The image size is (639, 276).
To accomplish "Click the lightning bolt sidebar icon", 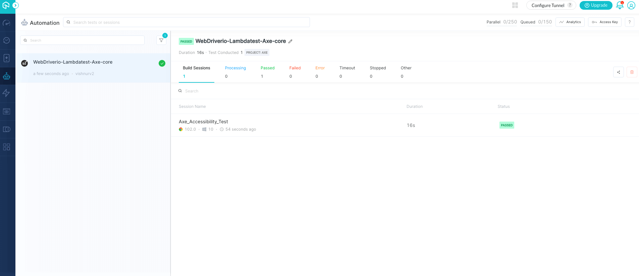I will coord(7,93).
